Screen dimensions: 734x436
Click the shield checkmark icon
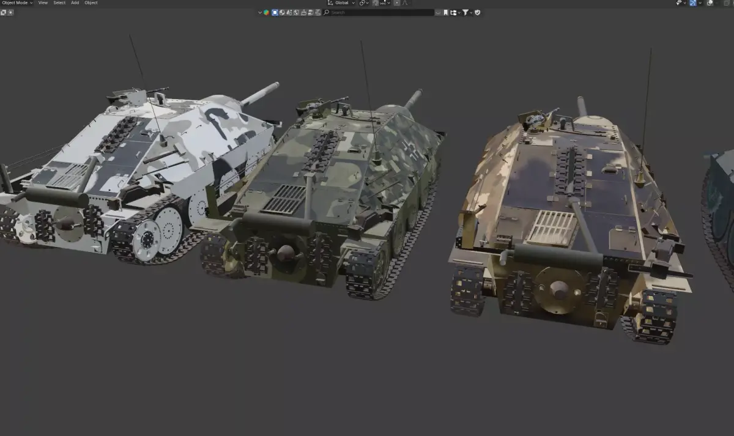click(x=478, y=12)
